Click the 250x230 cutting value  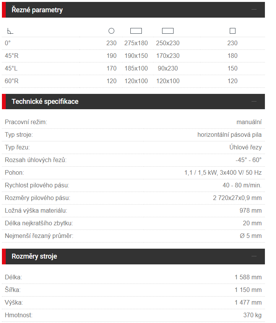[168, 43]
